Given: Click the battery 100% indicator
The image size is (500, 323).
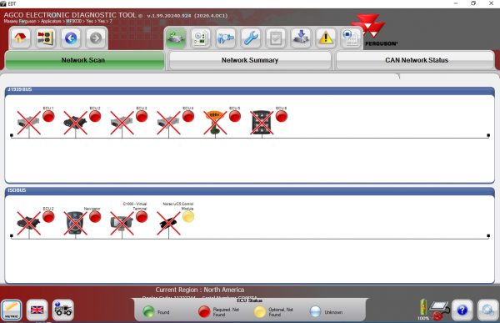Looking at the screenshot, I should click(423, 310).
